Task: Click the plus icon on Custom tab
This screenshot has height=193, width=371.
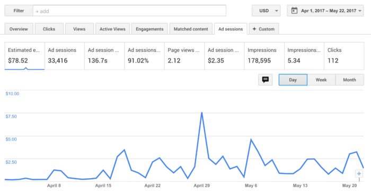Action: pos(254,29)
